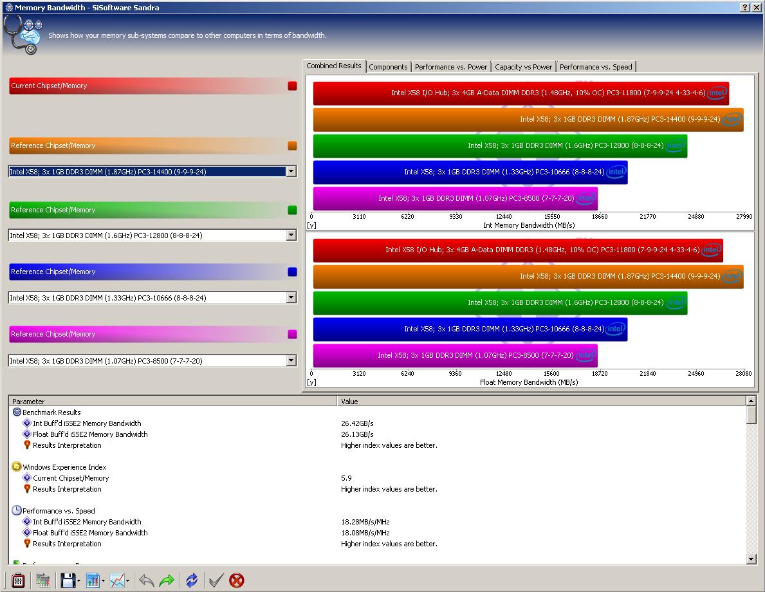Open the Performance vs. Power tab
This screenshot has height=592, width=765.
click(x=451, y=67)
